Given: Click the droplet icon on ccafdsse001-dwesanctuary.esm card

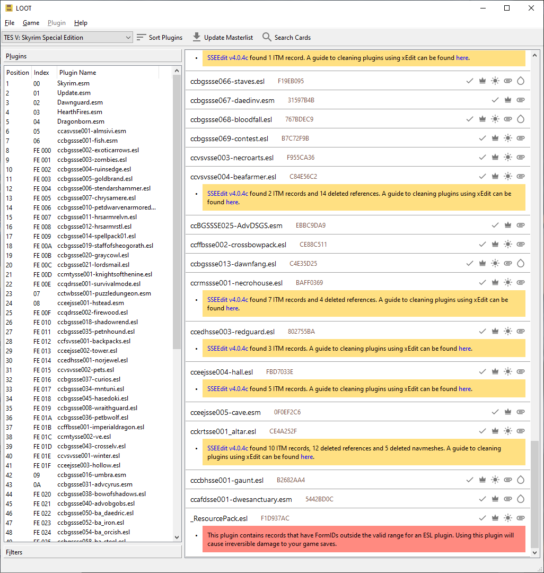Looking at the screenshot, I should 520,499.
